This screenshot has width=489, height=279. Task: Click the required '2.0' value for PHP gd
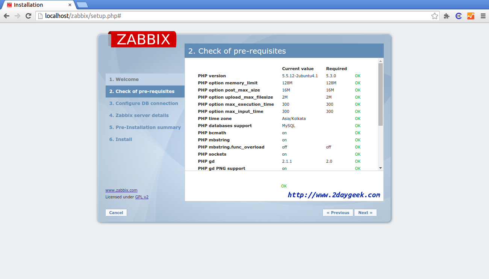[329, 161]
